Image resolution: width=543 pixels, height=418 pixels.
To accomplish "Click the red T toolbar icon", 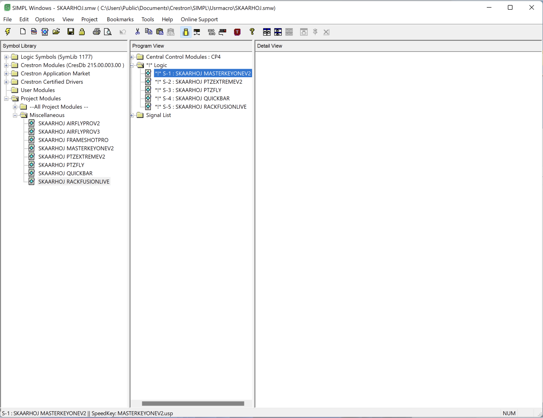I will click(237, 32).
